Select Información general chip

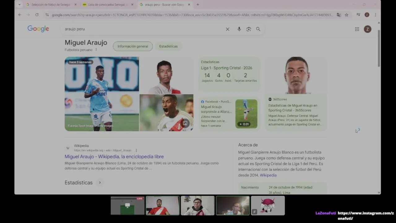133,46
